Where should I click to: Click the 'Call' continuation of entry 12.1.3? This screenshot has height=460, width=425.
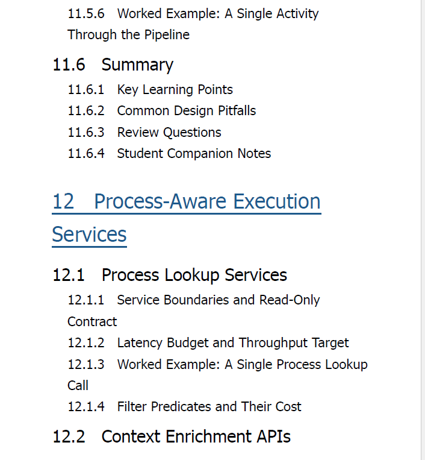pos(78,385)
